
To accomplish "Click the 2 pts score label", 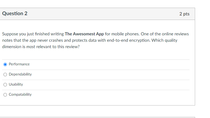I will [x=184, y=14].
